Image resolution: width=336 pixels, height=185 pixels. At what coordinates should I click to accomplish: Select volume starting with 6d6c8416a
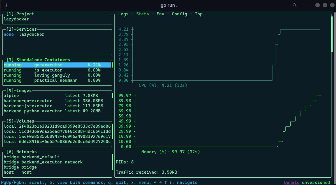tap(57, 142)
